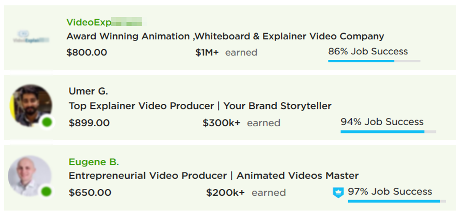
Task: Click the blue Top Rated crown badge
Action: (x=338, y=192)
